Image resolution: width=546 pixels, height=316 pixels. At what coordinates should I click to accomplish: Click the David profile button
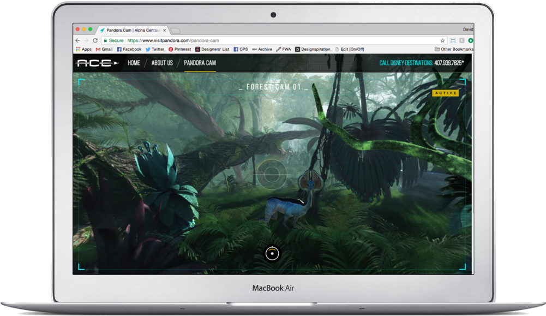coord(467,29)
